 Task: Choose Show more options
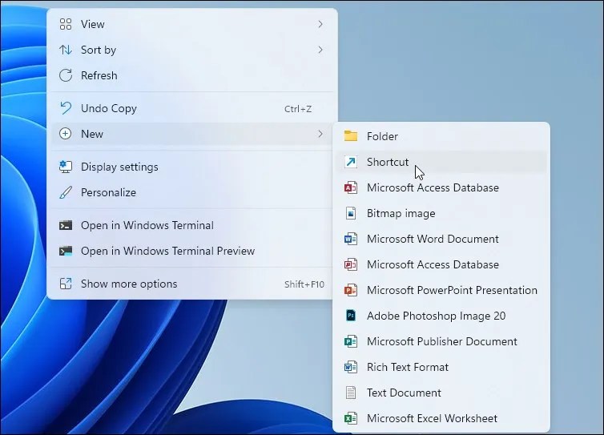click(x=191, y=284)
